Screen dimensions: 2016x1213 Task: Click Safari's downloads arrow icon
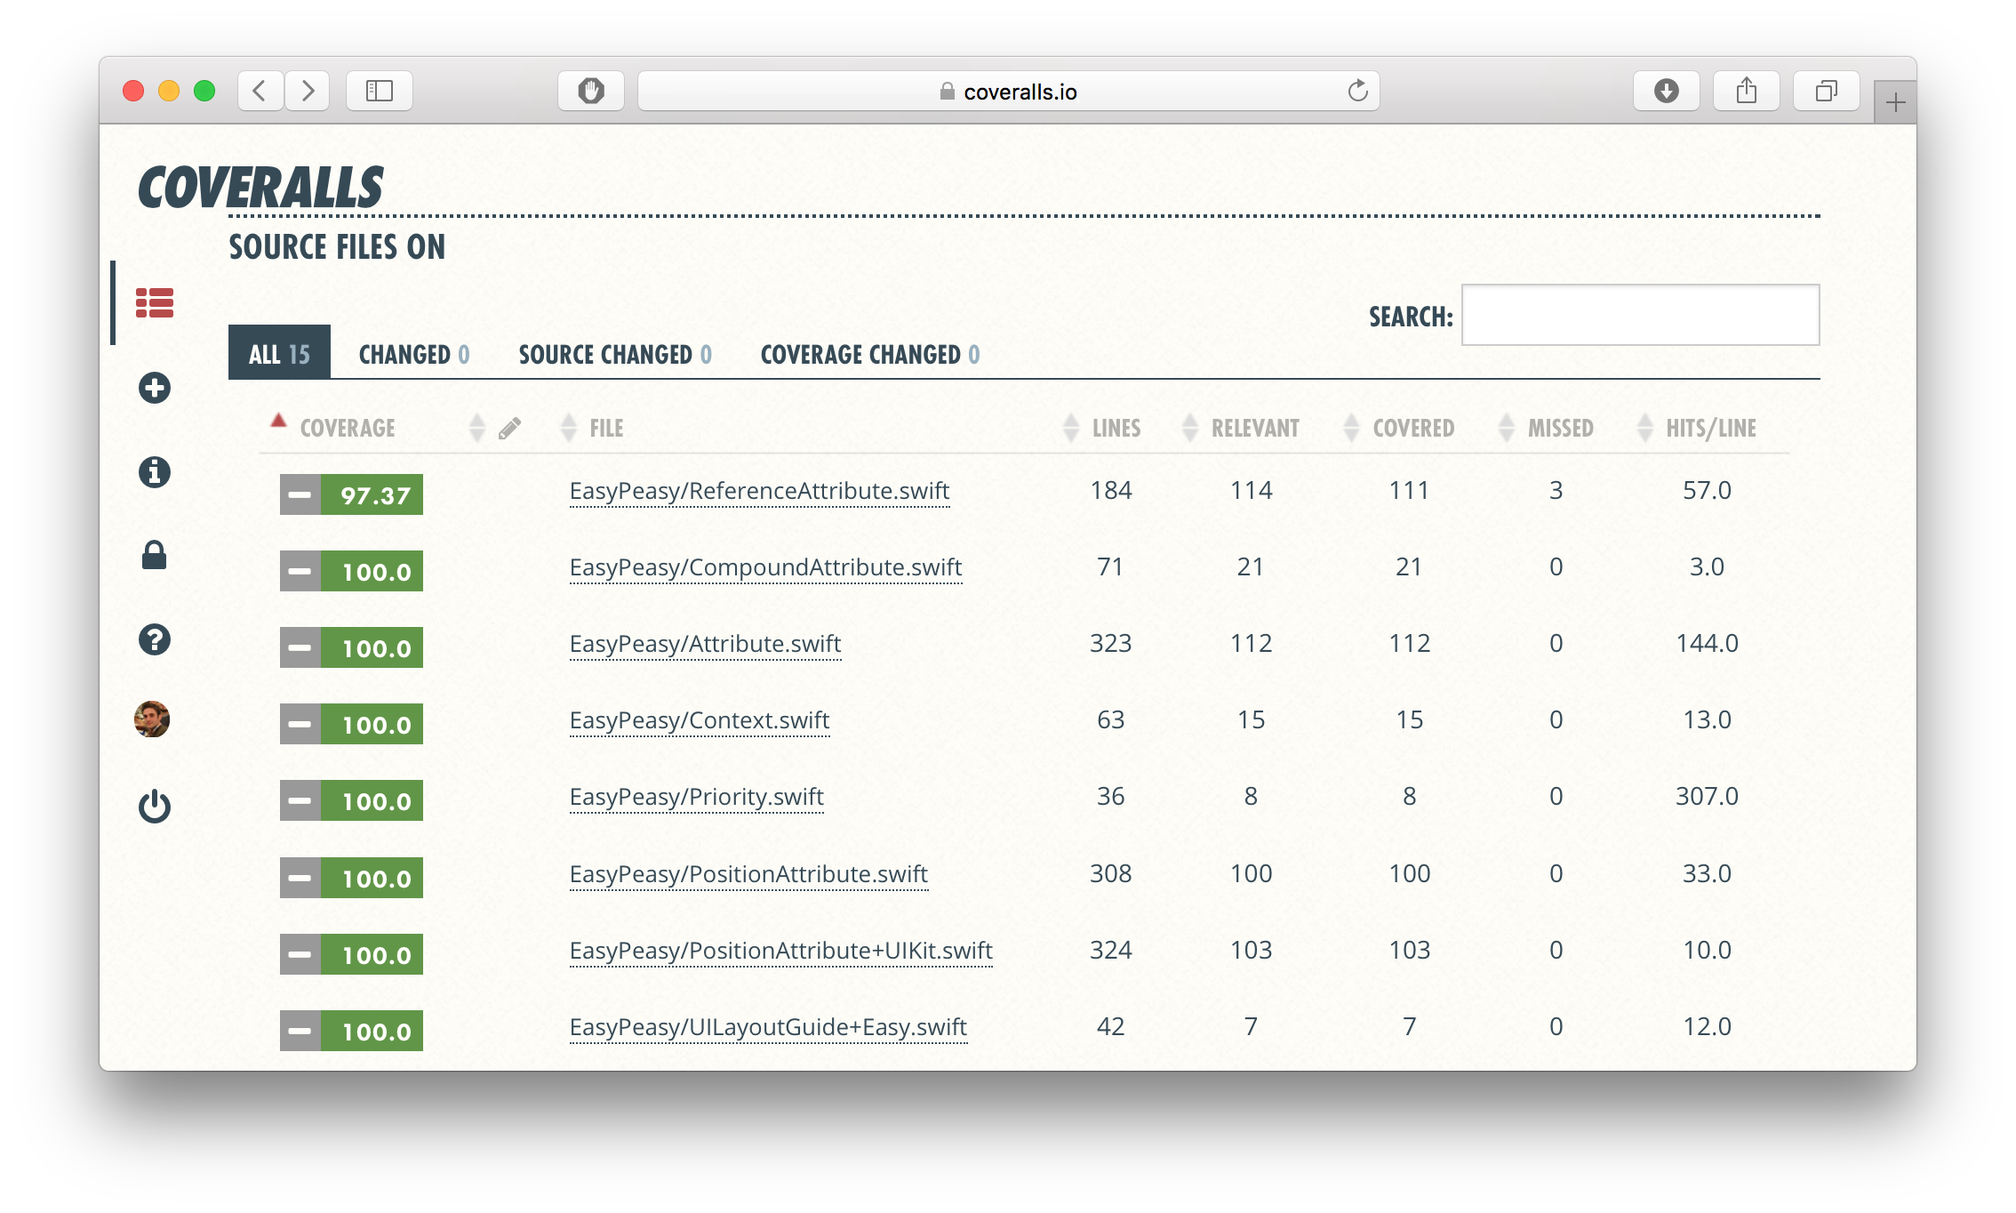pyautogui.click(x=1666, y=91)
